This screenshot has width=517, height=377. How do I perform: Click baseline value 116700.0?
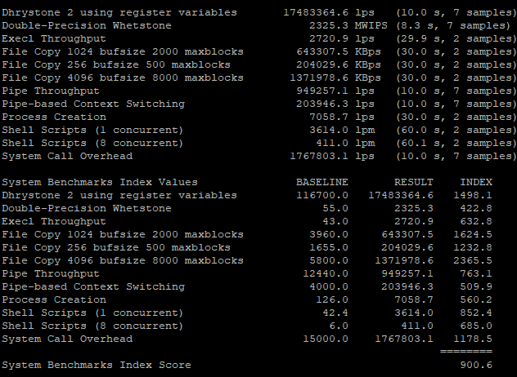(321, 195)
